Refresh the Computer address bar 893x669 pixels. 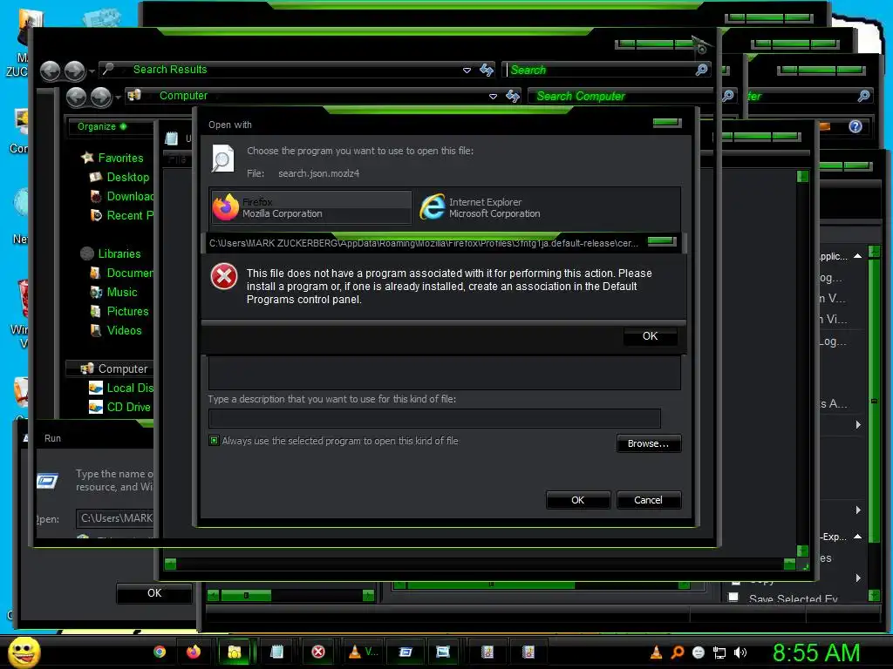[513, 96]
